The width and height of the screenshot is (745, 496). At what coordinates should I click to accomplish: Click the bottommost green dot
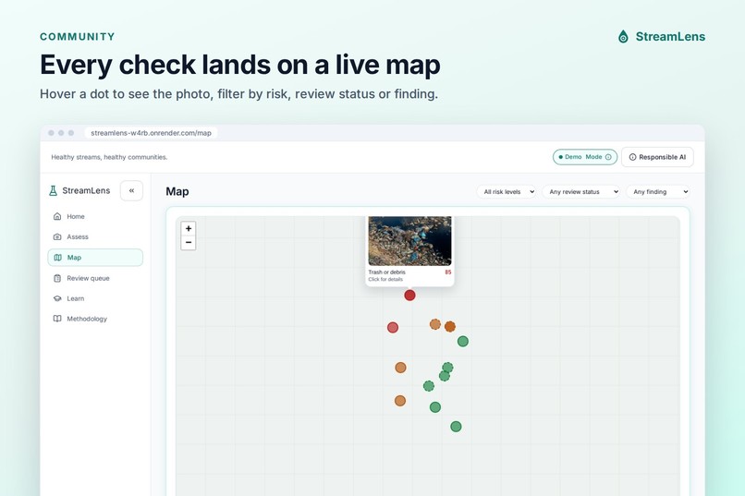456,426
